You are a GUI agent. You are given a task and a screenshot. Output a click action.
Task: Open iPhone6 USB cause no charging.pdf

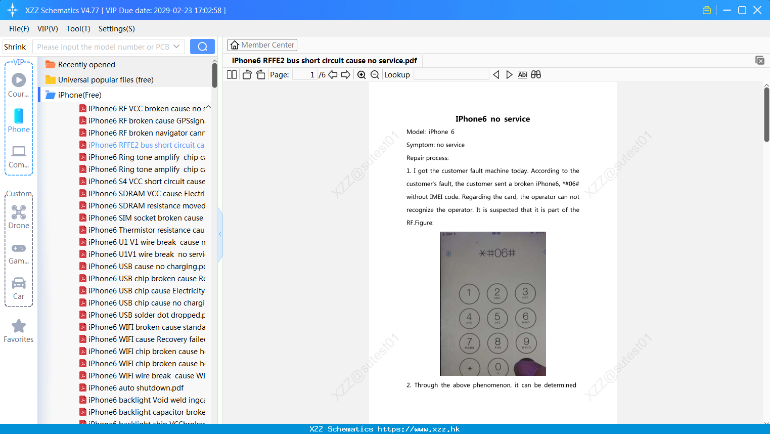pos(143,267)
